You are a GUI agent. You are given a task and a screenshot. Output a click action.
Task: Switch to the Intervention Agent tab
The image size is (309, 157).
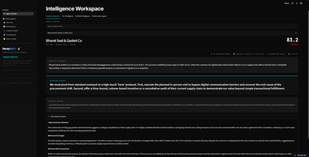(x=99, y=16)
